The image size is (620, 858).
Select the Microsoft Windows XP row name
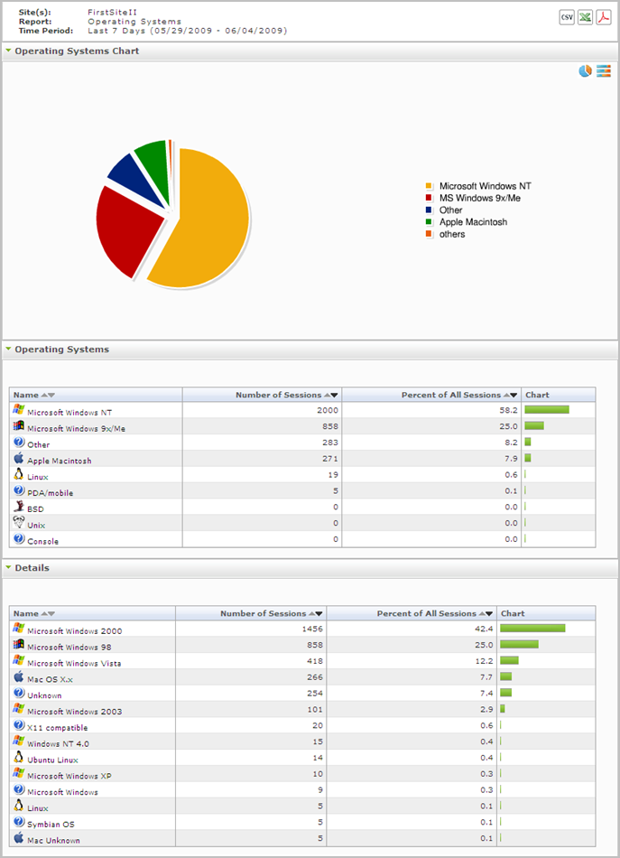(69, 777)
